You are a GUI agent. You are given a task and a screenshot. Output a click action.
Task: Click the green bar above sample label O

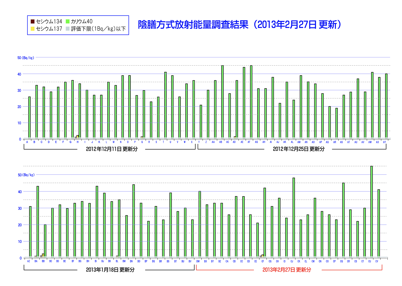coord(129,107)
